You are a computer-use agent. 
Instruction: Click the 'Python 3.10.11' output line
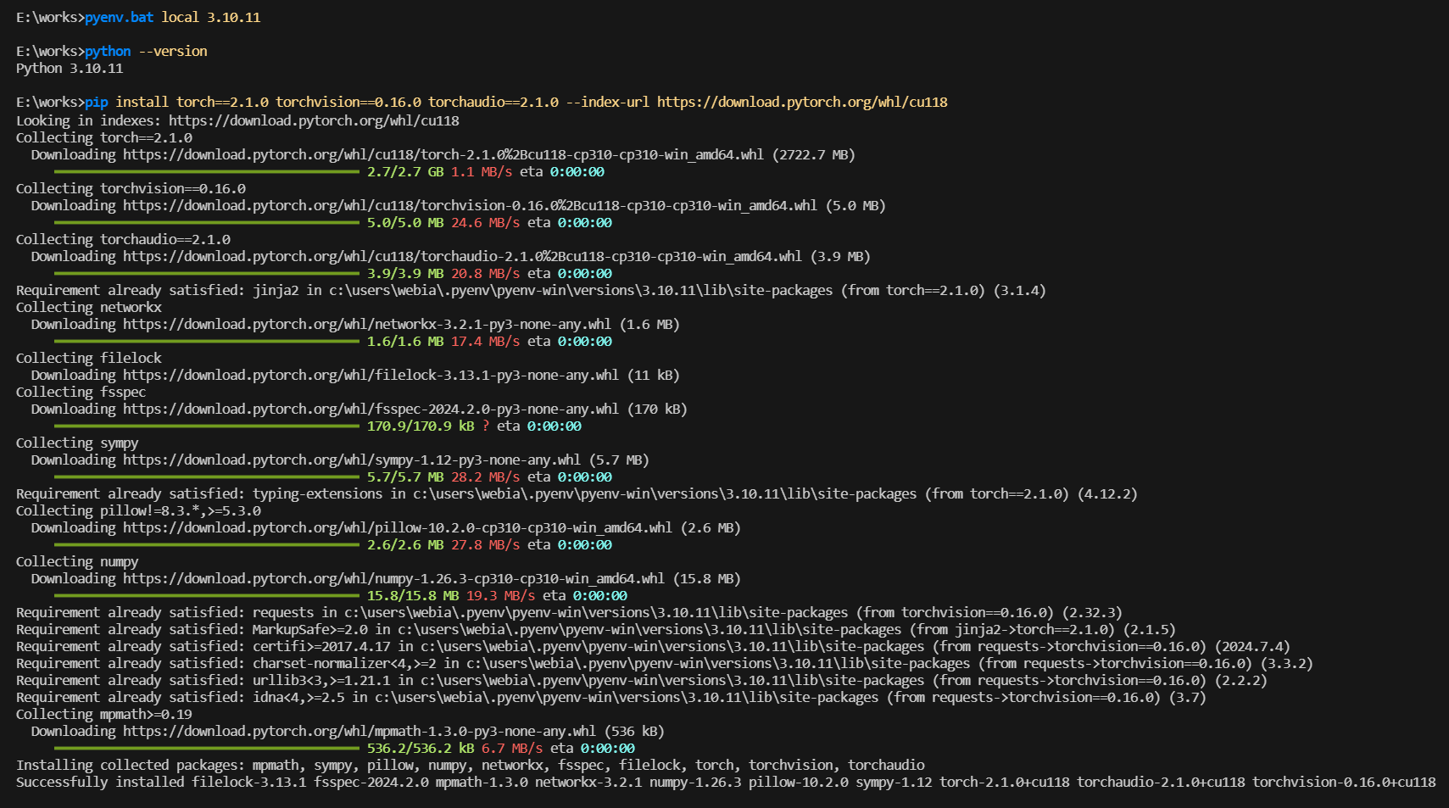pos(70,69)
